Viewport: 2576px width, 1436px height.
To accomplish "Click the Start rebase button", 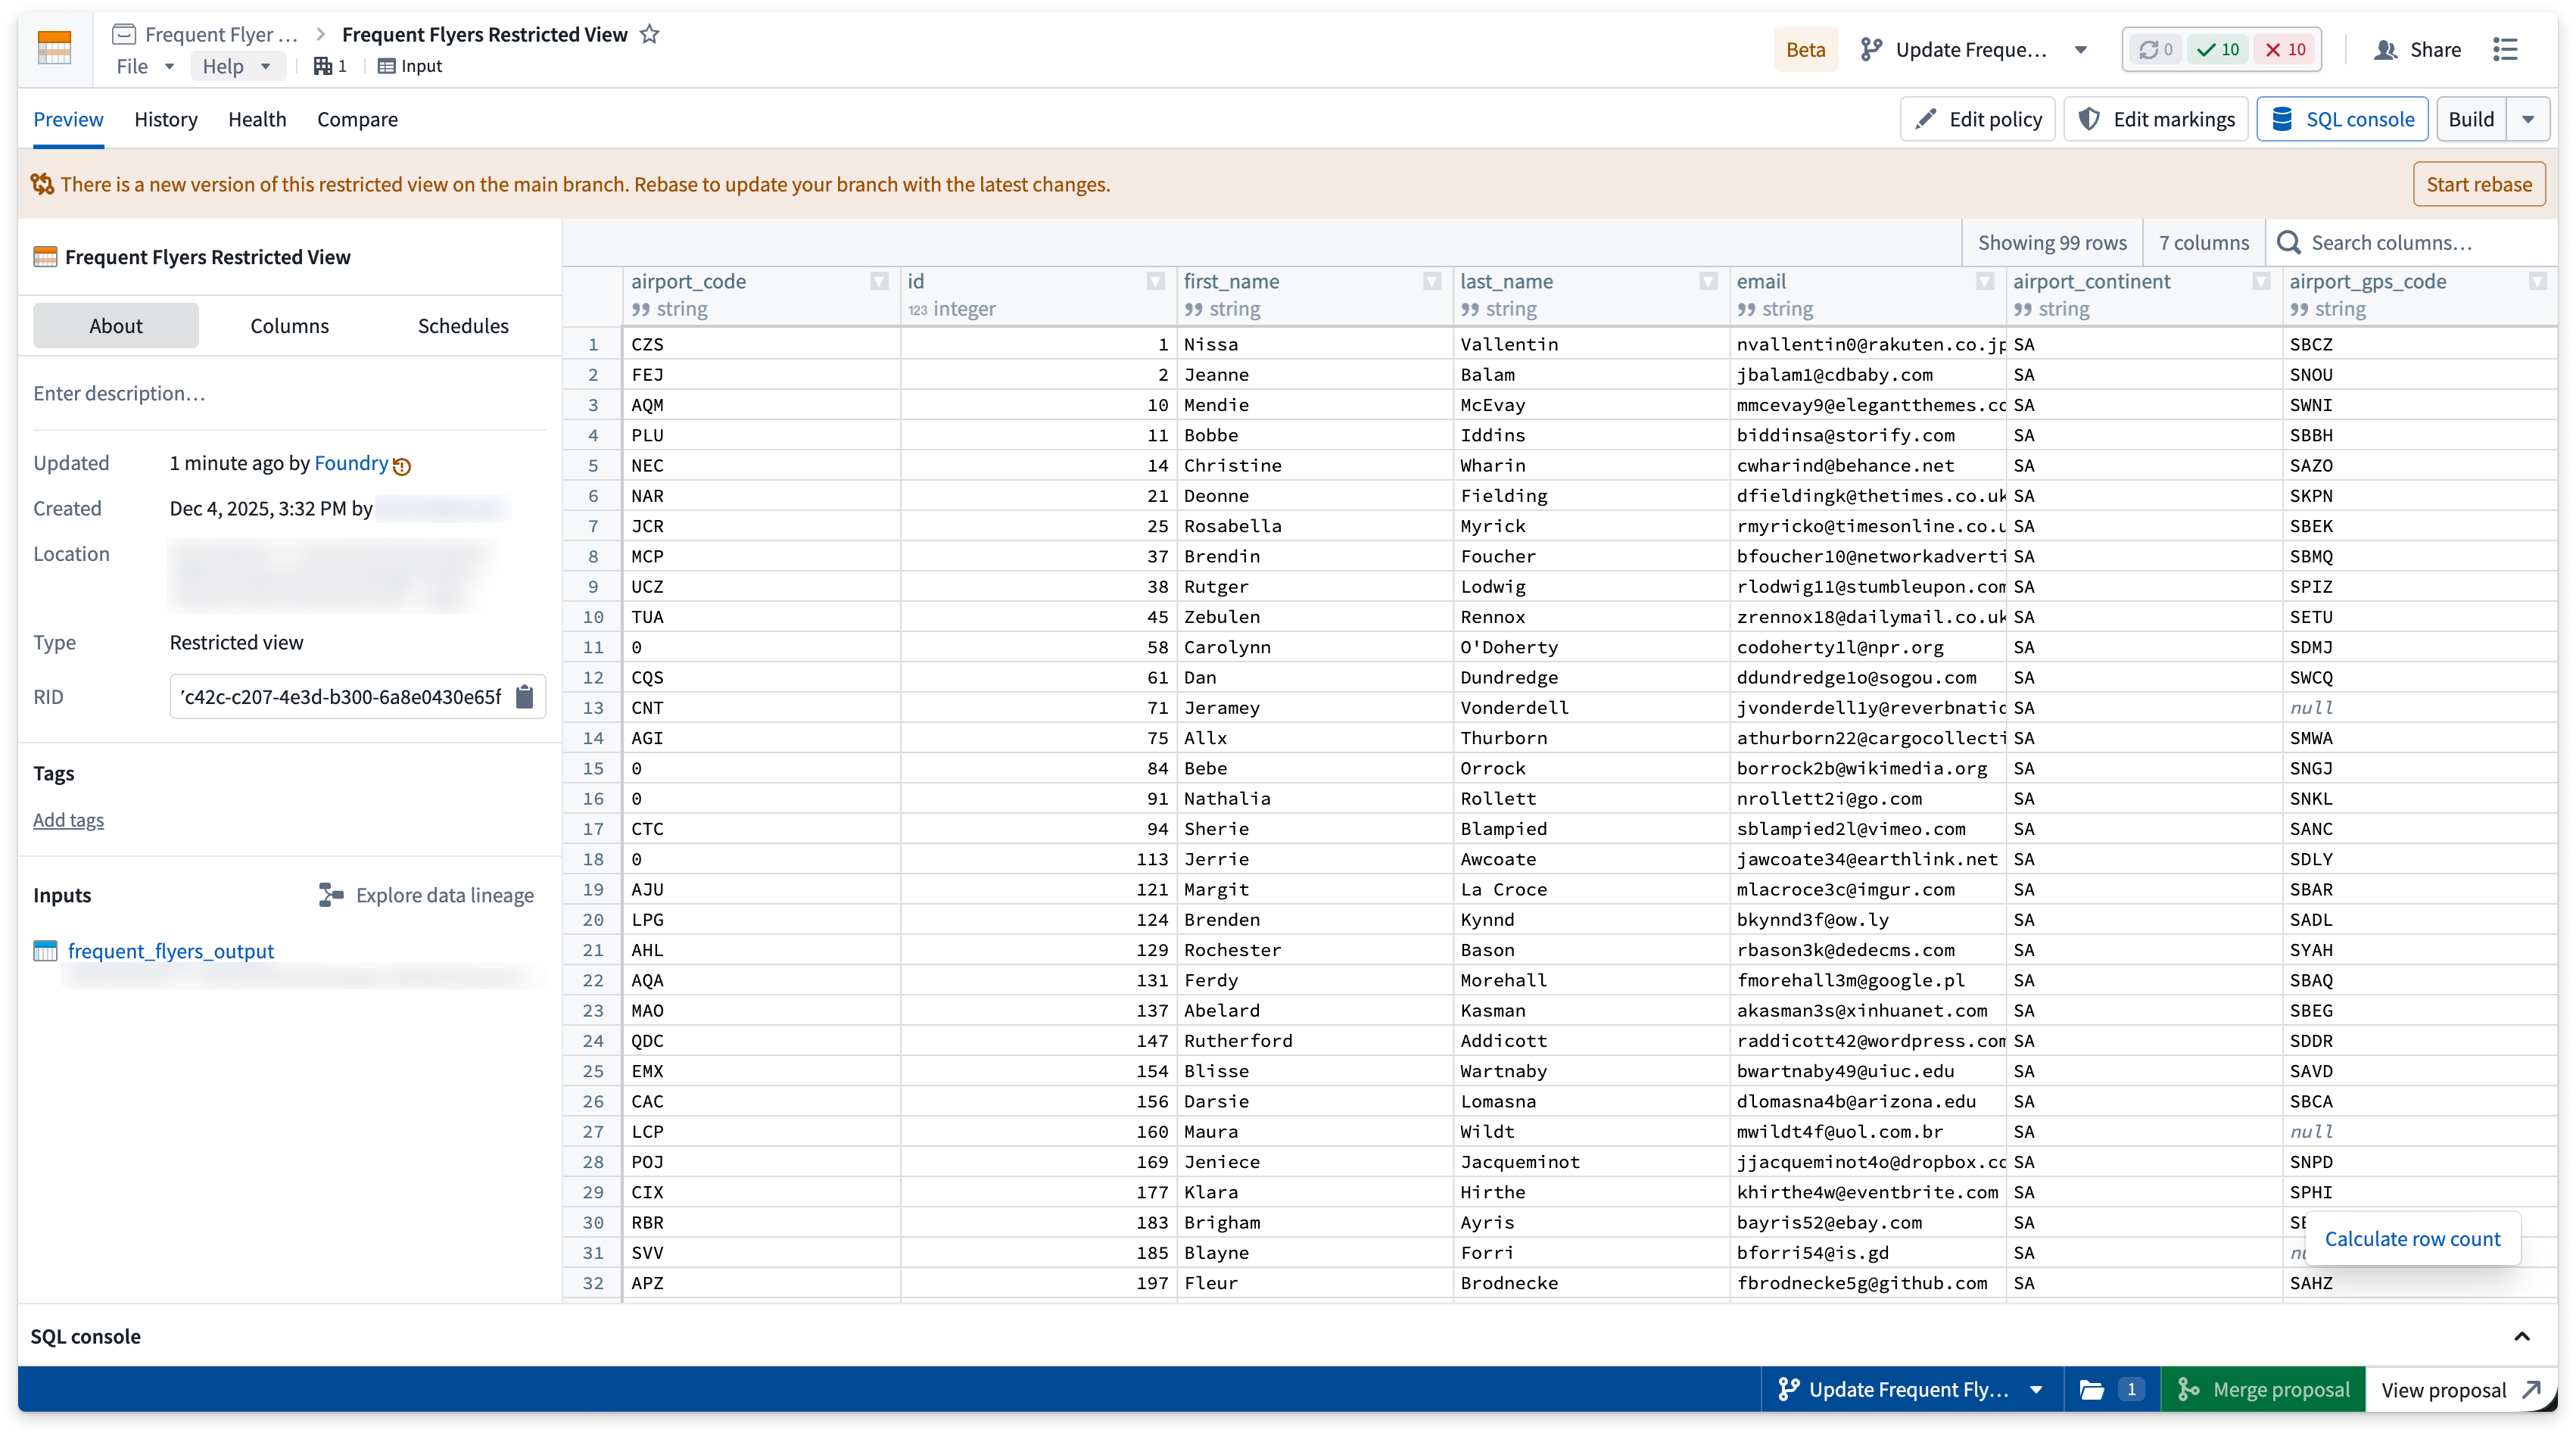I will [x=2479, y=184].
